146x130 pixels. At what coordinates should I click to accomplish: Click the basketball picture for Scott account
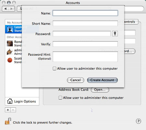click(10, 60)
